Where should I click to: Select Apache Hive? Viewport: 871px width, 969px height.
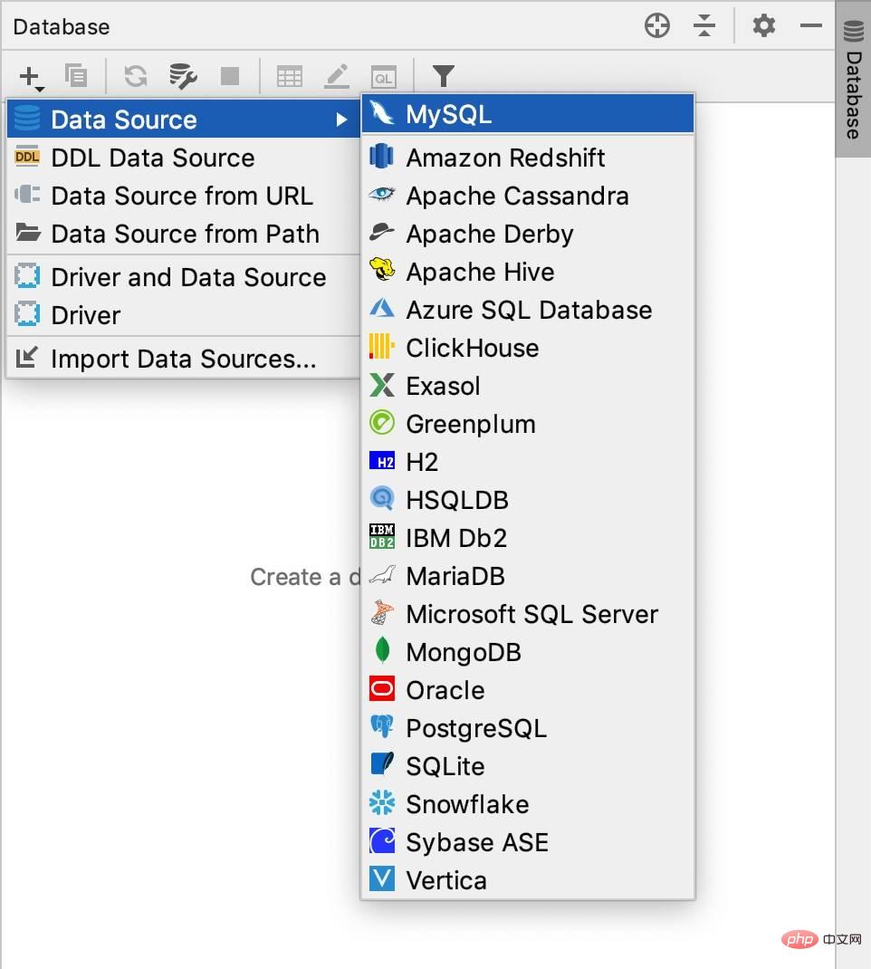[528, 272]
